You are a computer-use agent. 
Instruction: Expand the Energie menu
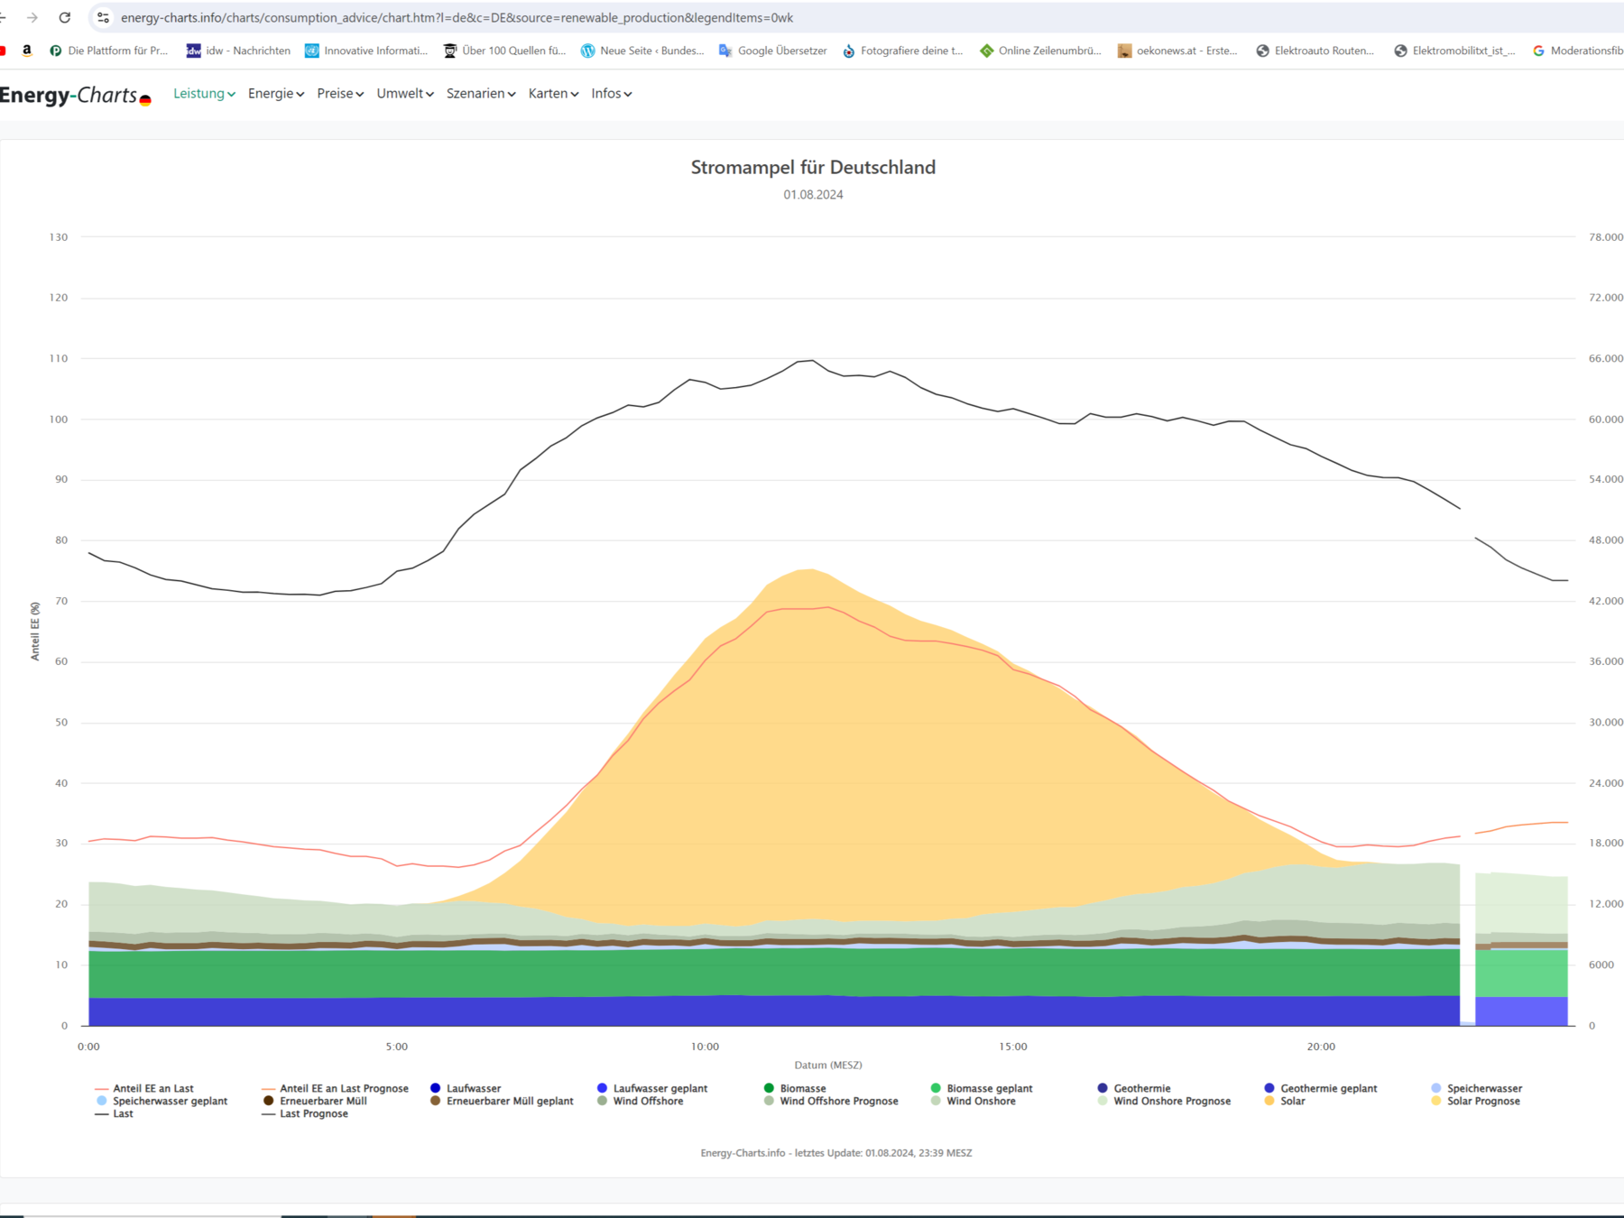(x=276, y=94)
